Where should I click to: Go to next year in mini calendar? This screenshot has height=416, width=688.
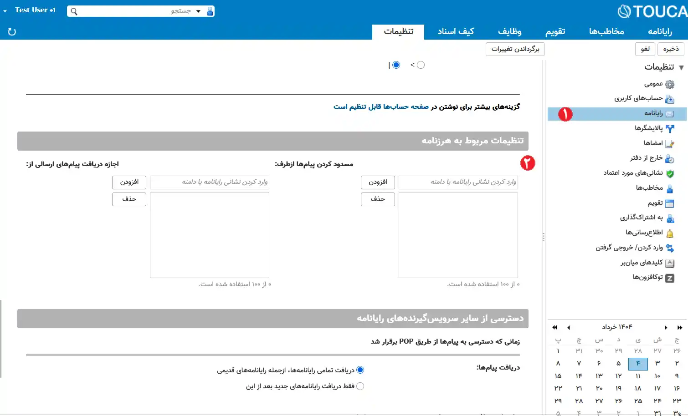pyautogui.click(x=679, y=327)
